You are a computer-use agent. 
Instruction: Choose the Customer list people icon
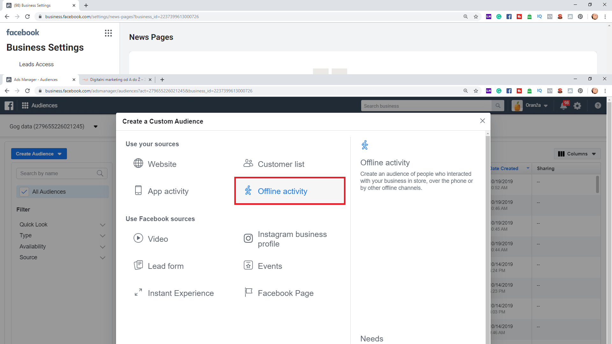coord(248,163)
